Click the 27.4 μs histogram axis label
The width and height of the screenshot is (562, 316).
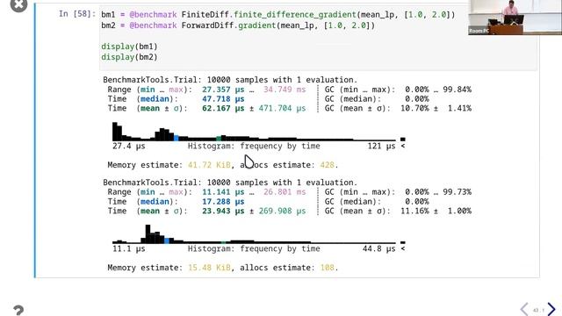pos(129,146)
